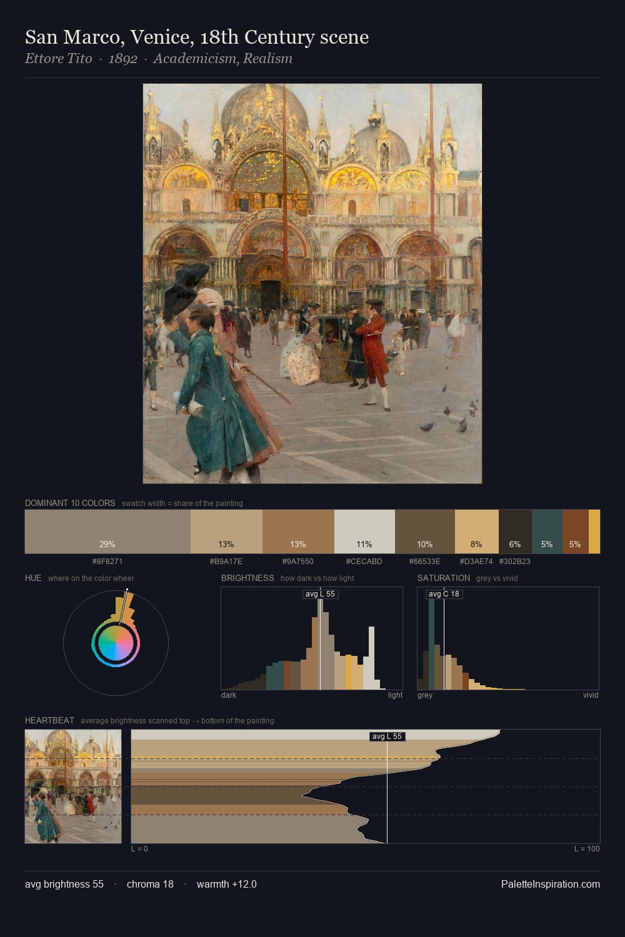Screen dimensions: 625x937
Task: Click the 10% dark brown swatch #66533E
Action: (x=425, y=532)
